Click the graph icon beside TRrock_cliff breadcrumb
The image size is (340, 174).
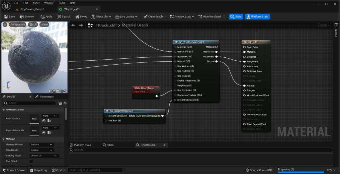[90, 25]
